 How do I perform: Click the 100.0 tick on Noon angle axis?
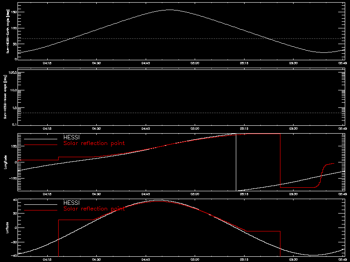[x=13, y=72]
